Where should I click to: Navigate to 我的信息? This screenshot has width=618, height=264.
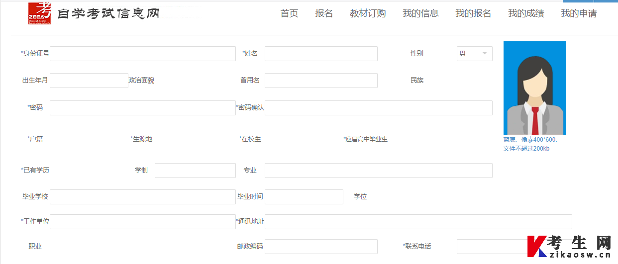[420, 13]
